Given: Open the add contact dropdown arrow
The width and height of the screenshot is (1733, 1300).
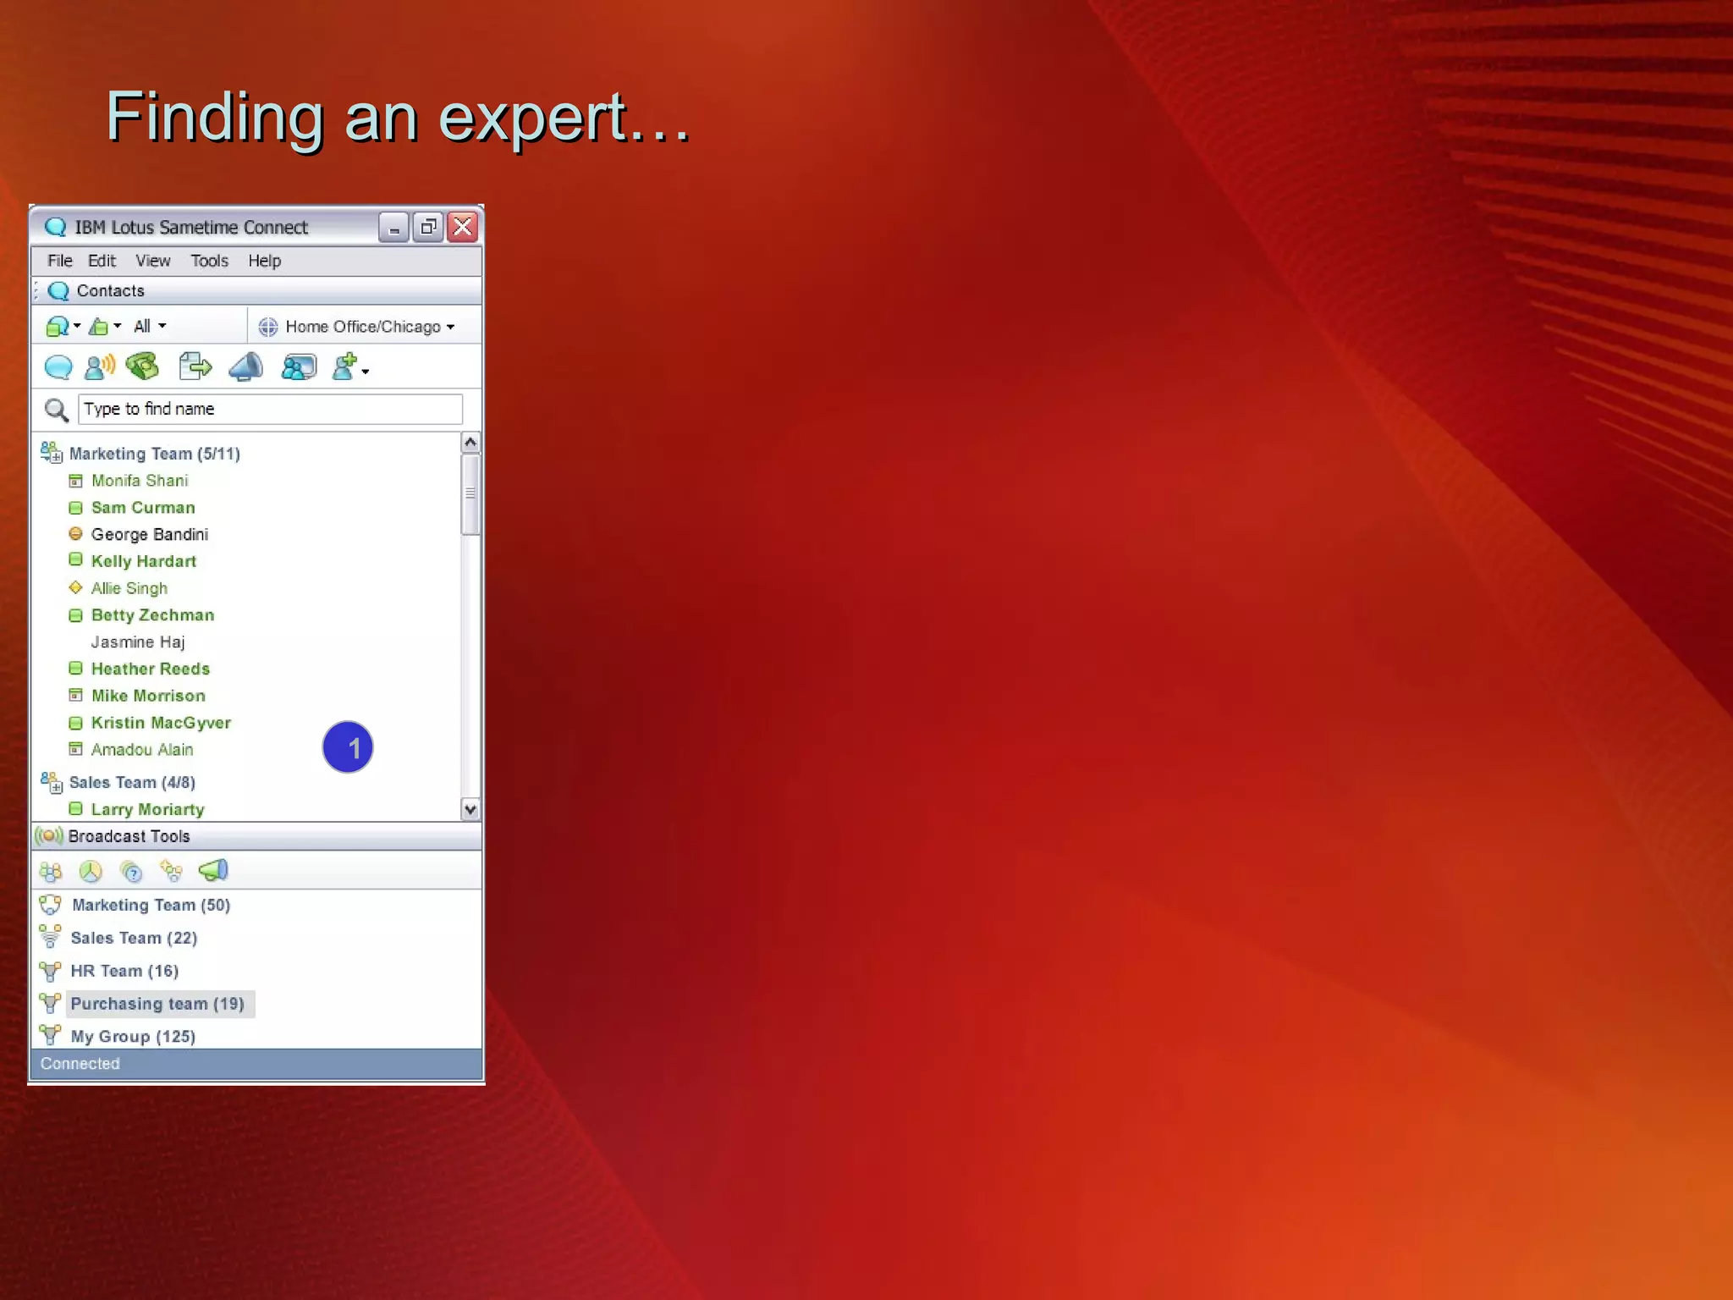Looking at the screenshot, I should pyautogui.click(x=366, y=372).
